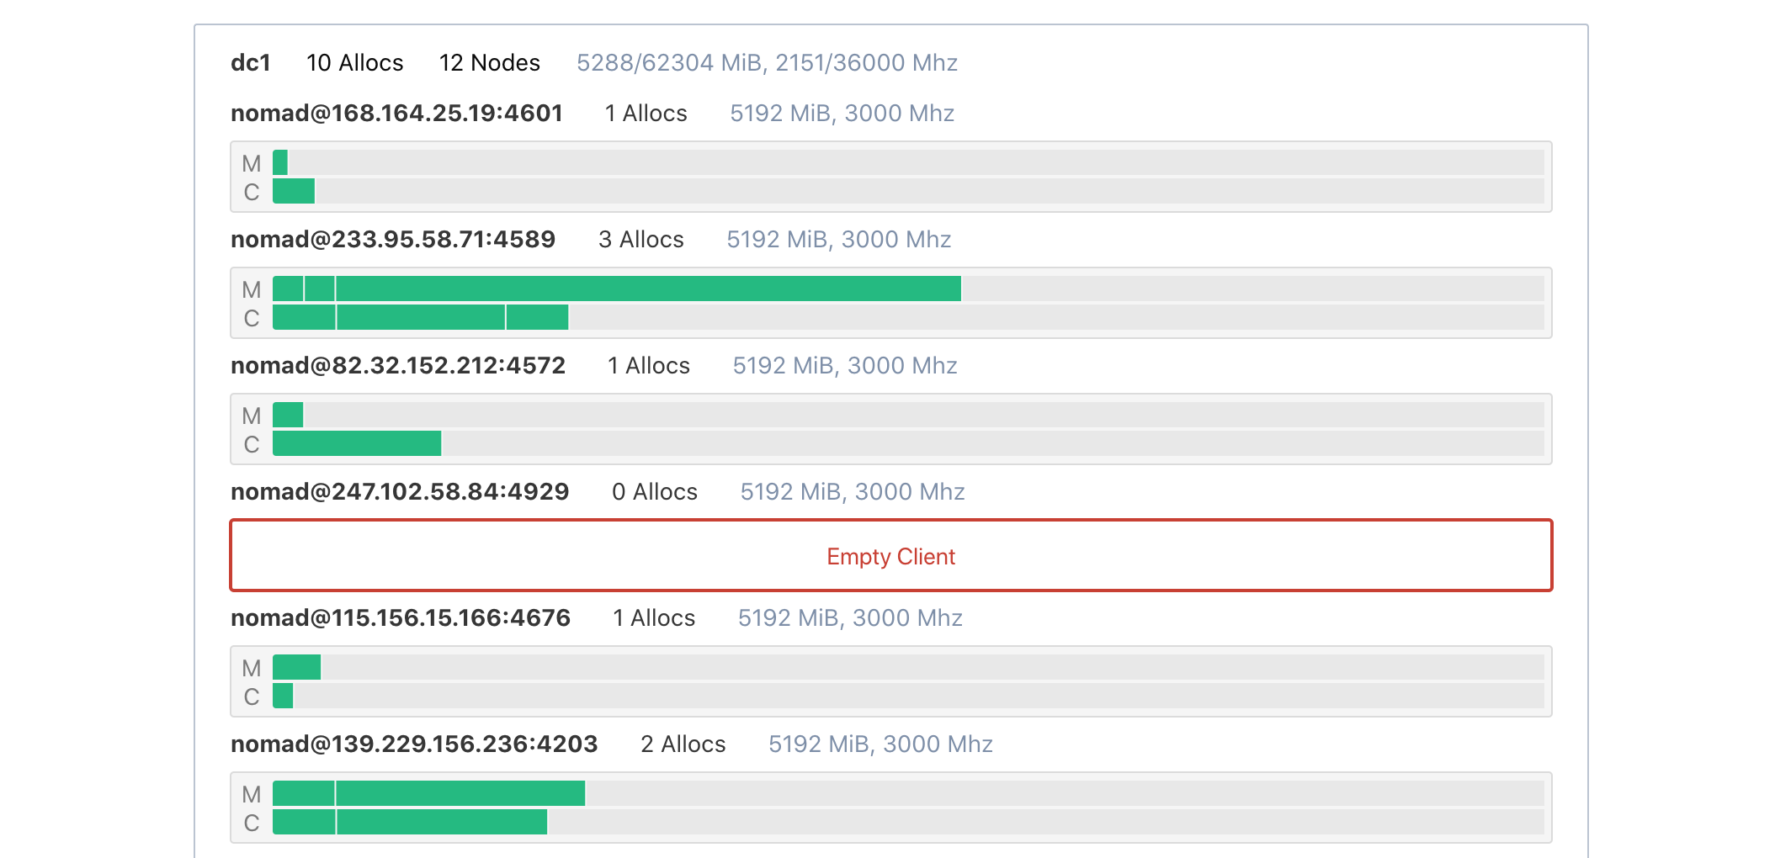Click largest memory segment on node 233.95.58.71
The image size is (1791, 858).
[648, 289]
